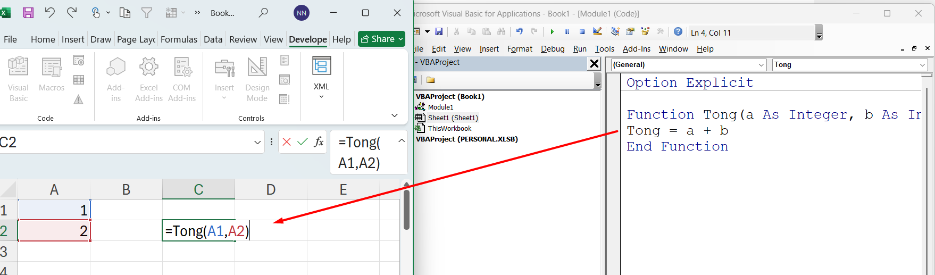
Task: Open VBA Help question mark icon
Action: click(678, 32)
